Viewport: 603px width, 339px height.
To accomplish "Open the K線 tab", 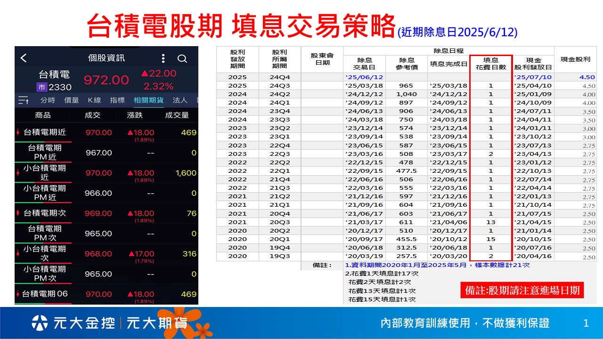I will (94, 100).
